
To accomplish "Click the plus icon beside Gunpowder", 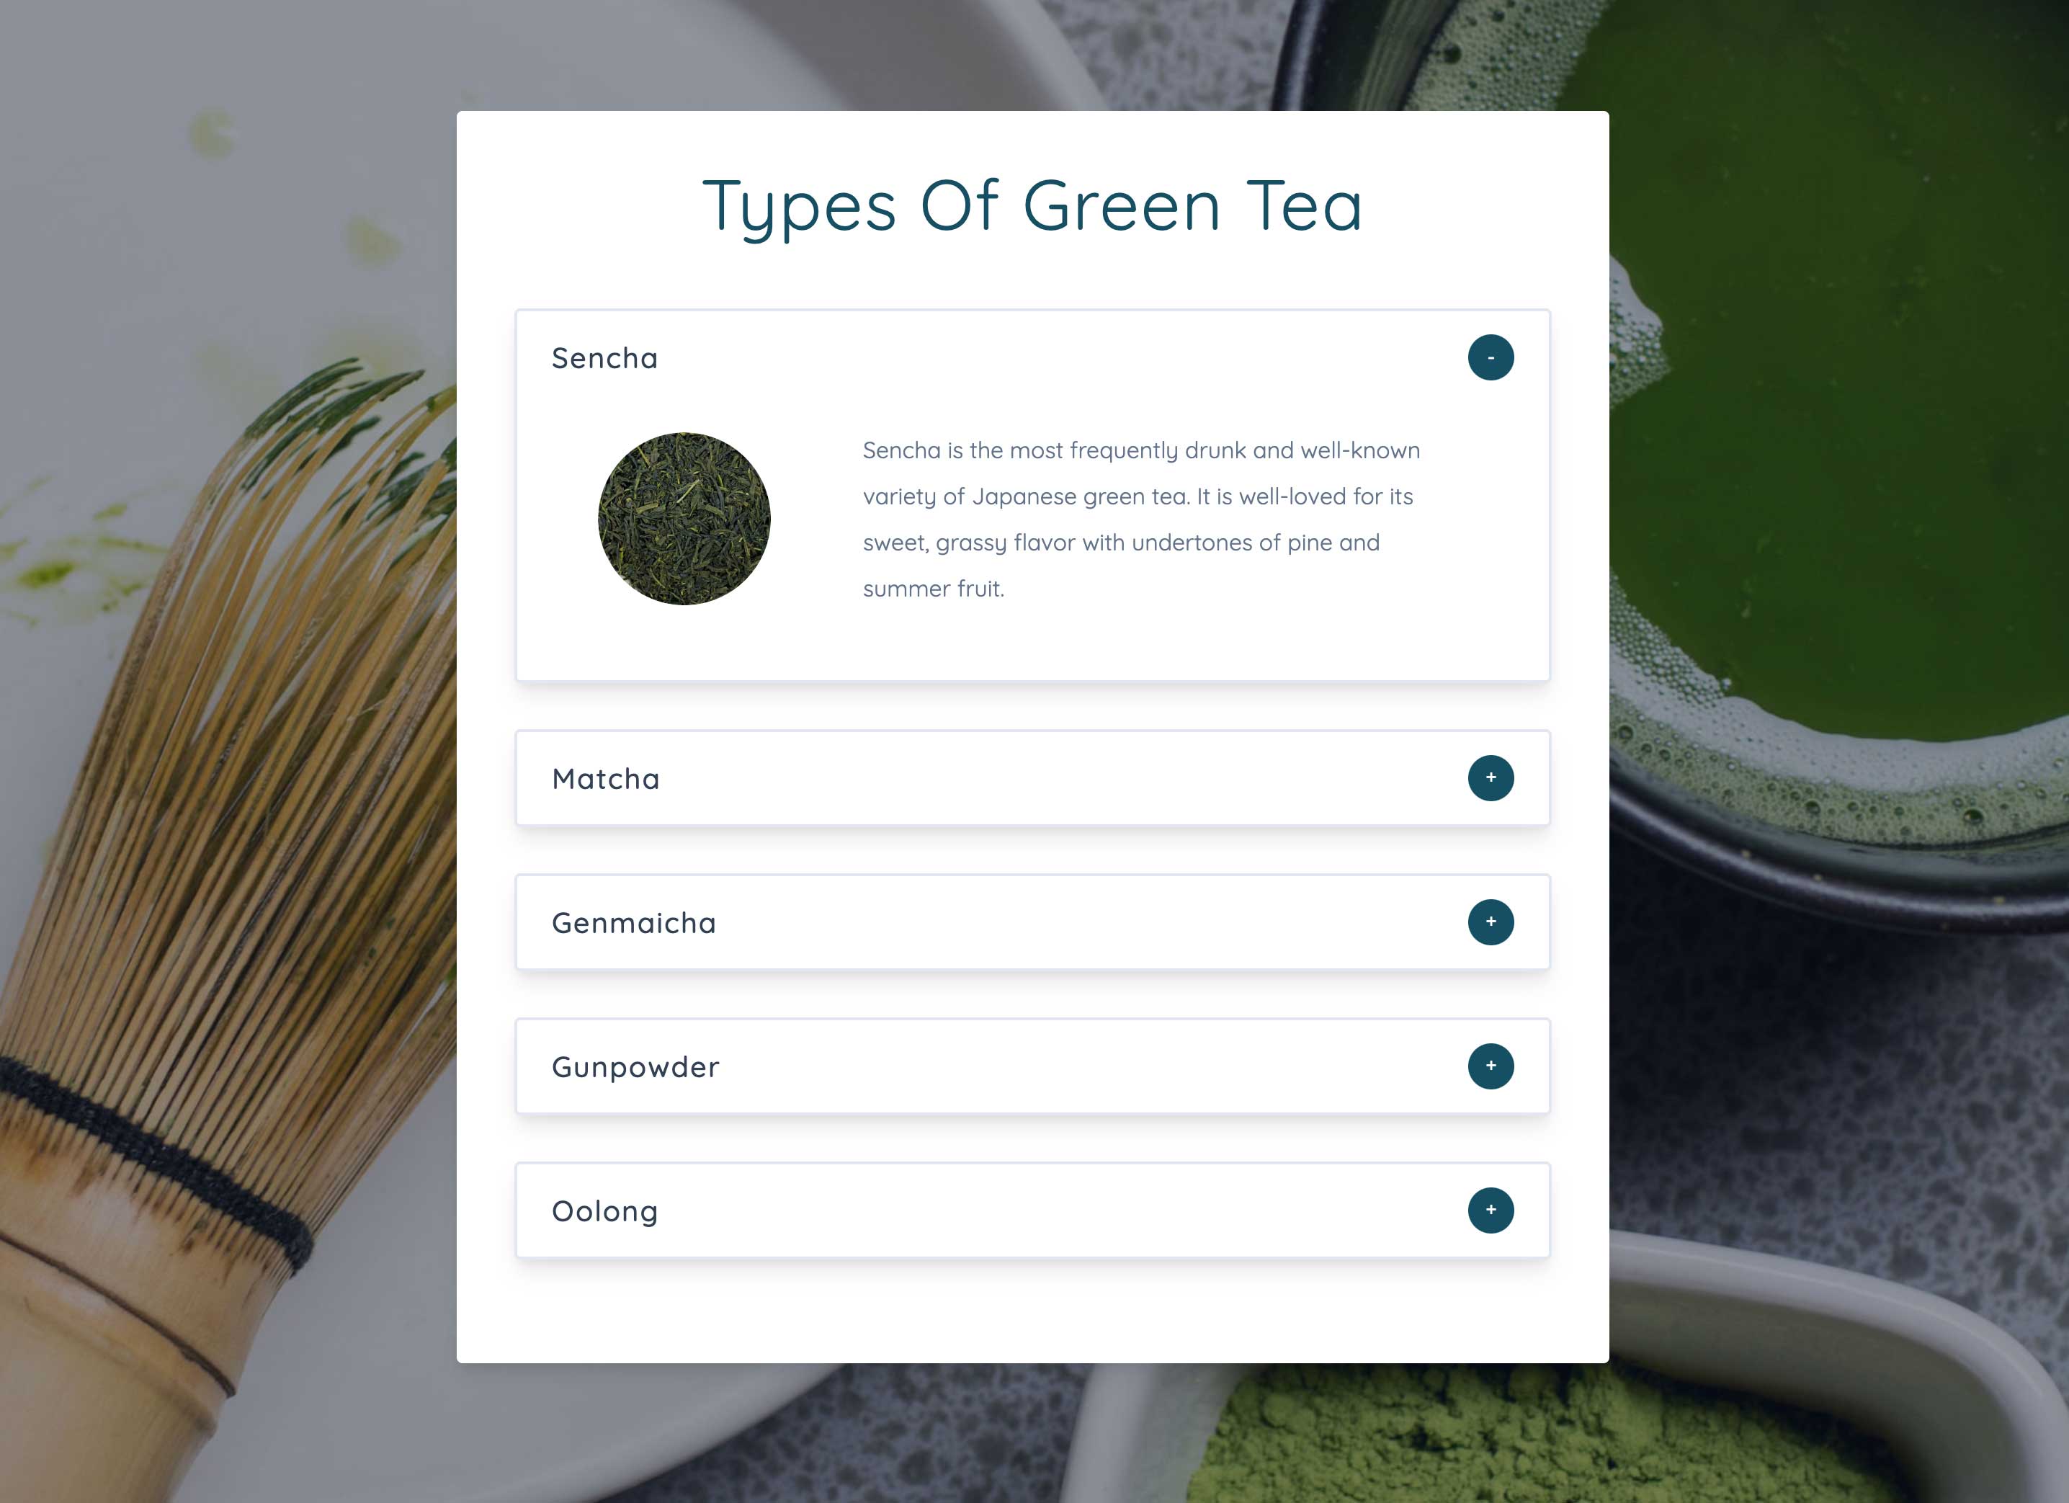I will pyautogui.click(x=1491, y=1066).
